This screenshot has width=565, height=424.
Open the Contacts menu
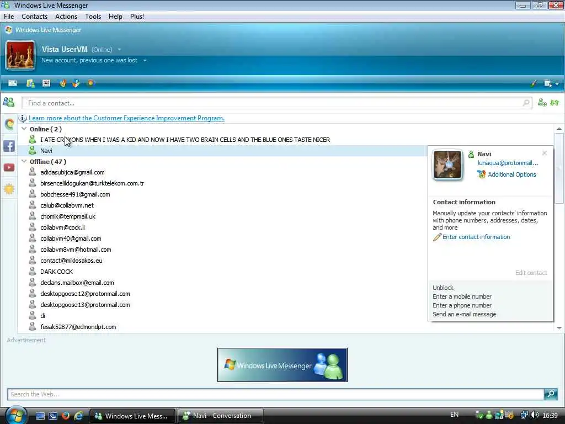[x=34, y=16]
